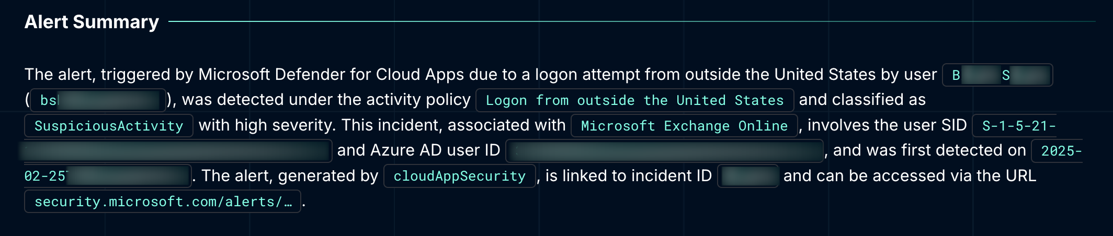
Task: Click the blurred incident ID chip
Action: point(747,176)
